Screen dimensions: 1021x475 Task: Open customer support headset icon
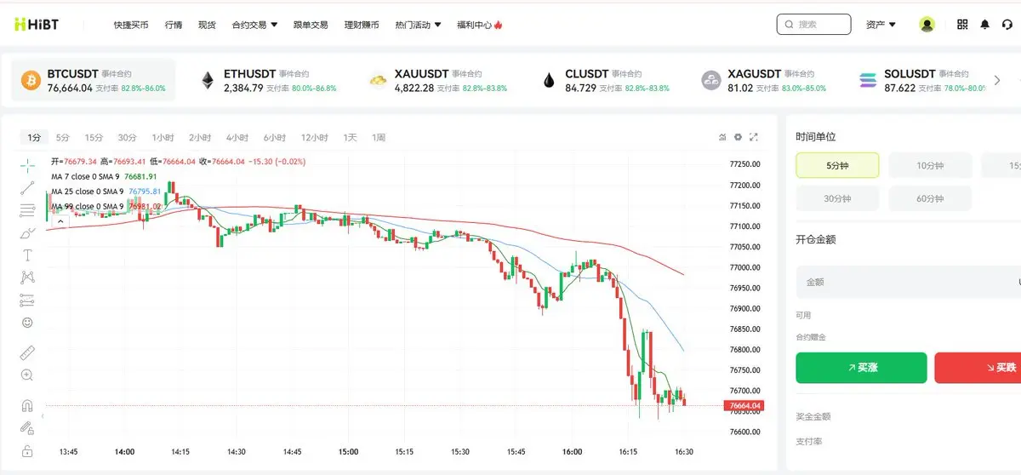coord(1007,25)
